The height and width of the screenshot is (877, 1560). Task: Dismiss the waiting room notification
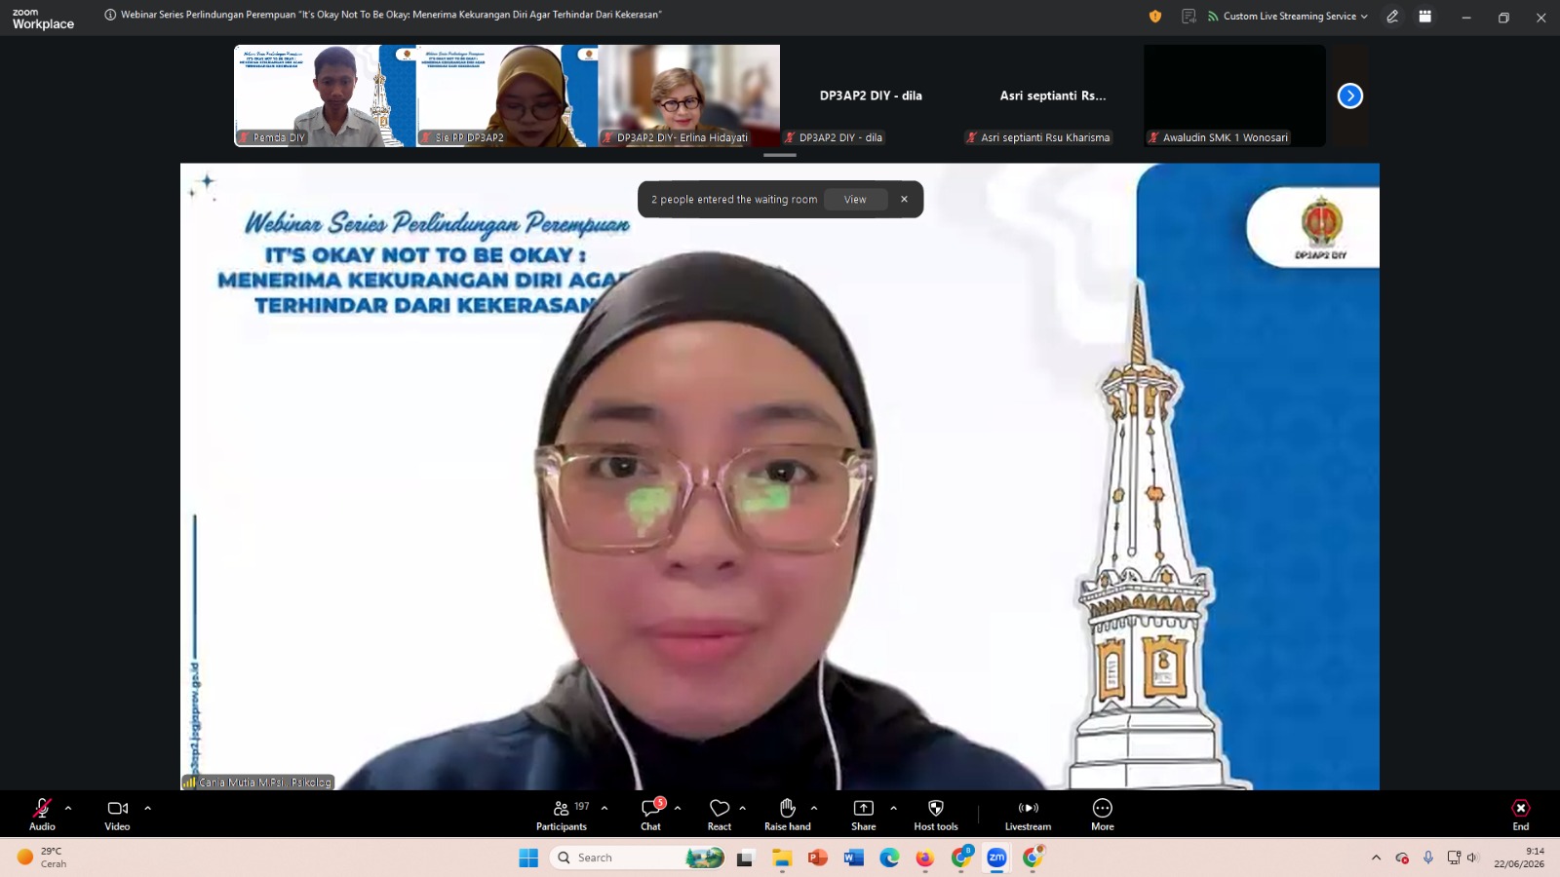[904, 199]
